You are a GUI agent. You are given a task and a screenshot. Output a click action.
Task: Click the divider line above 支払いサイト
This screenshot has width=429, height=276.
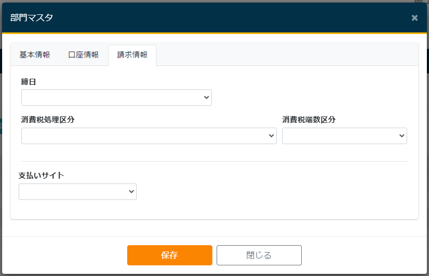[214, 161]
